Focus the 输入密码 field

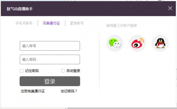pos(50,59)
